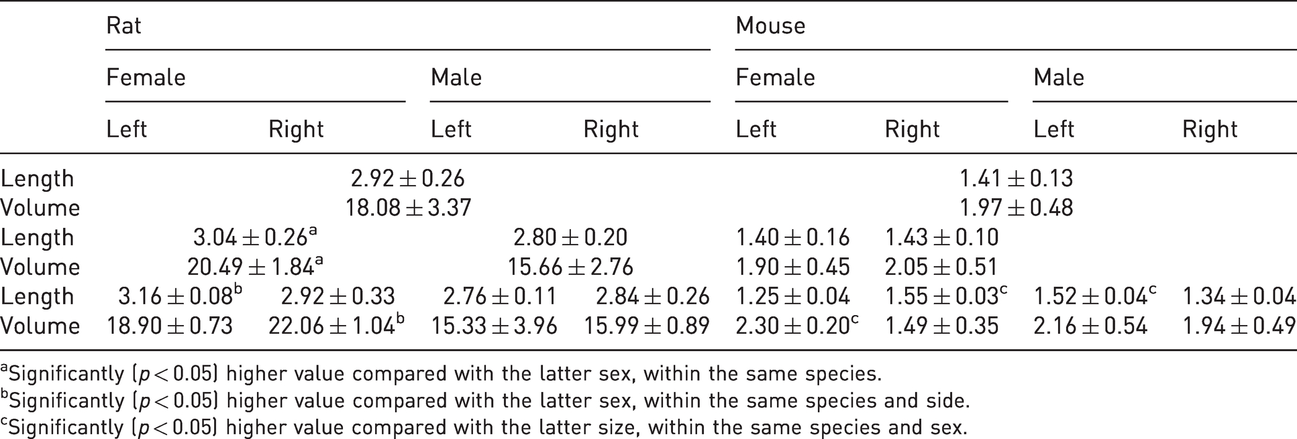The width and height of the screenshot is (1297, 439).
Task: Select the Female subheader under Rat
Action: [146, 78]
